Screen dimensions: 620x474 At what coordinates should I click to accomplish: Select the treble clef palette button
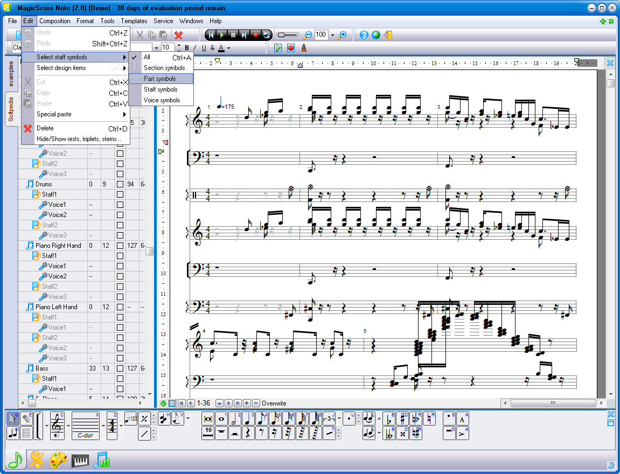(57, 426)
